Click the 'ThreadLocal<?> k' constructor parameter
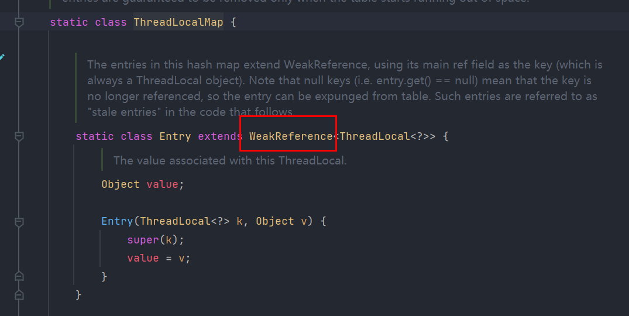The height and width of the screenshot is (316, 629). [x=191, y=221]
